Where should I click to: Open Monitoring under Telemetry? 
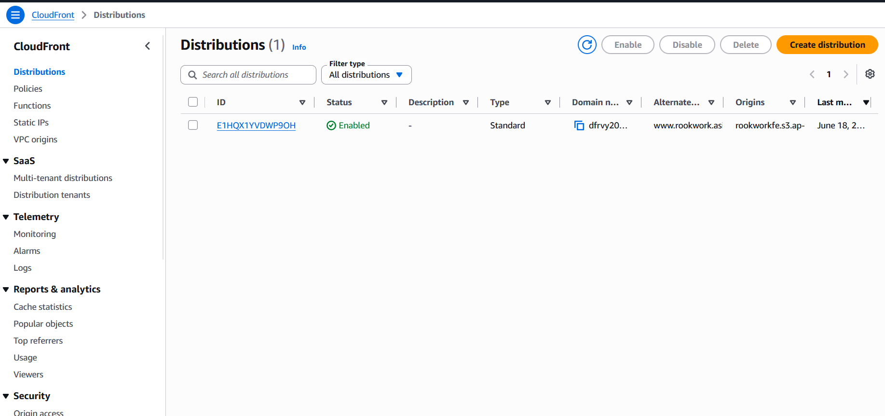point(35,234)
